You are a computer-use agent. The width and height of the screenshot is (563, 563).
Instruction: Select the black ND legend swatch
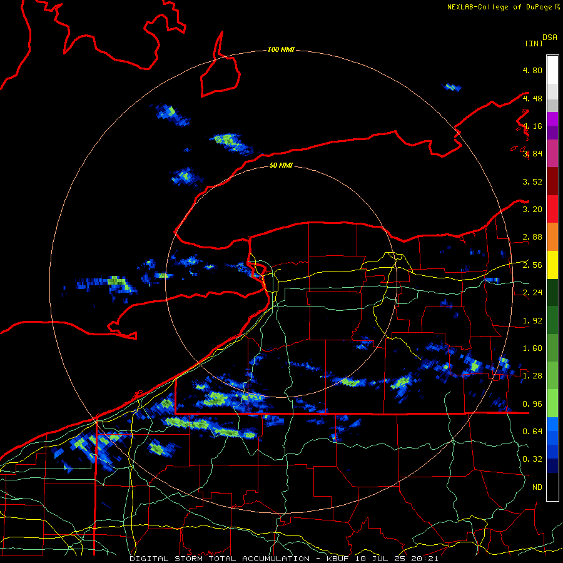pos(552,487)
